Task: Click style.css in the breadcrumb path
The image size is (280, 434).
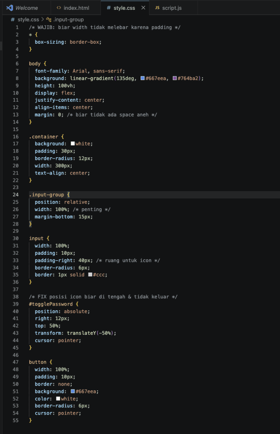Action: click(28, 19)
